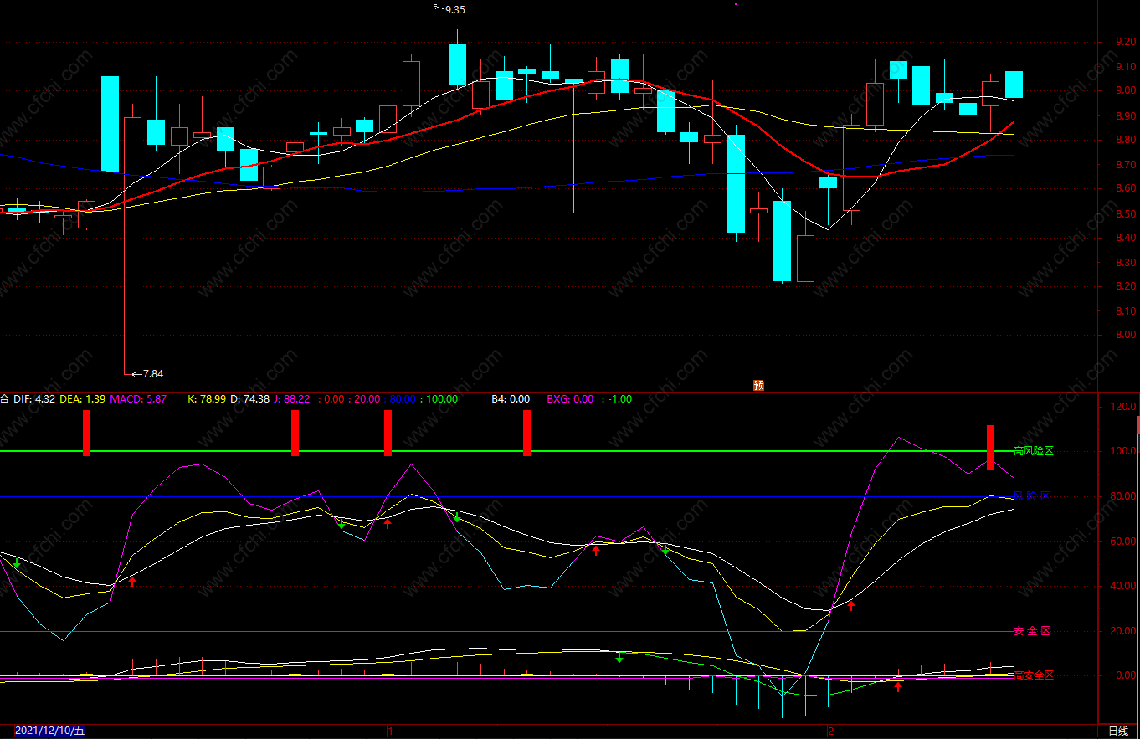Open the 日线 period selector
The image size is (1140, 739).
(x=1118, y=731)
